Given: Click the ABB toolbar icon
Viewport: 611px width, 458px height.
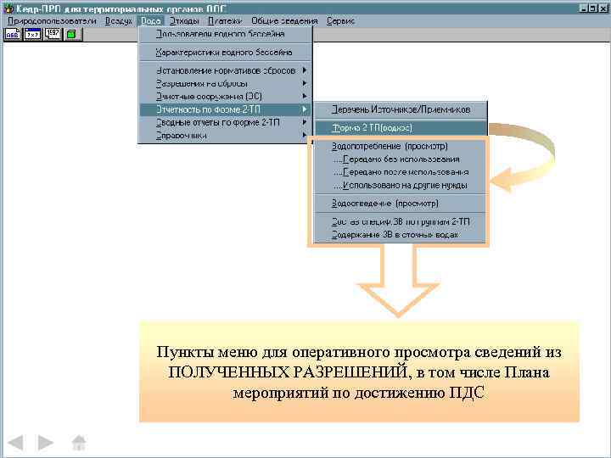Looking at the screenshot, I should tap(13, 34).
